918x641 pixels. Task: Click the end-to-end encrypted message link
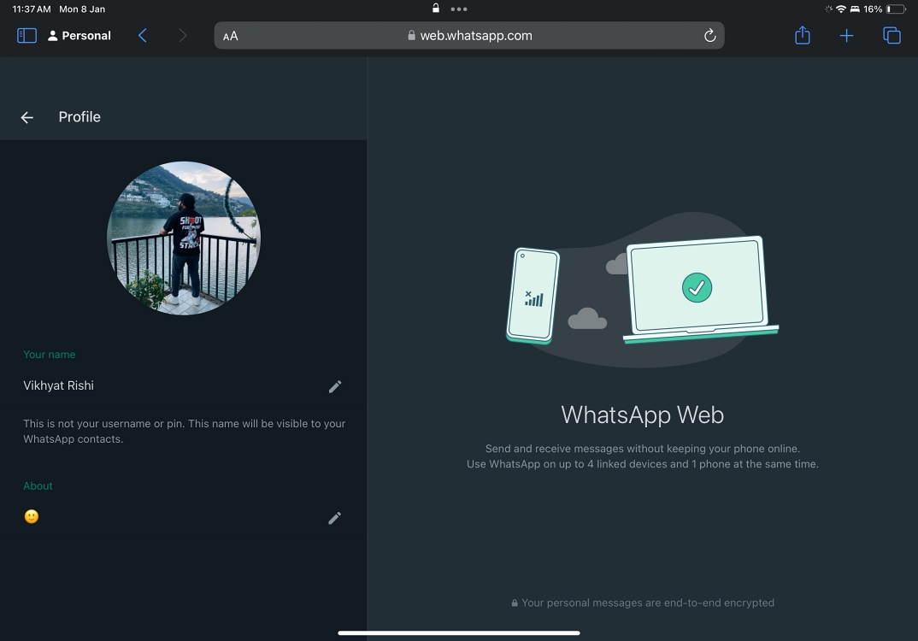tap(643, 603)
